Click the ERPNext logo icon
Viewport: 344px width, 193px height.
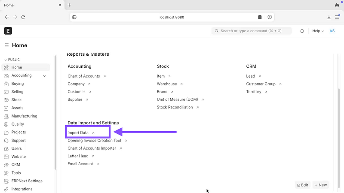click(8, 31)
